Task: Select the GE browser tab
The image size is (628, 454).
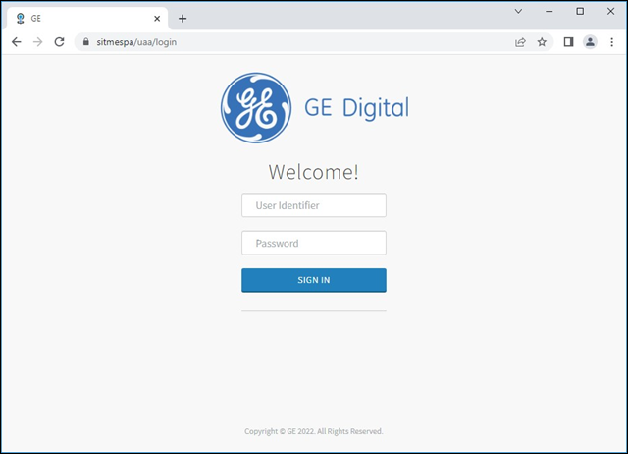Action: [x=86, y=19]
